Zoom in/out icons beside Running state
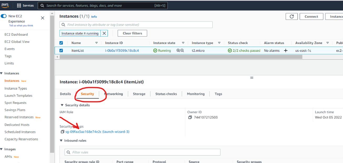Viewport: 343px width, 163px height. click(180, 51)
